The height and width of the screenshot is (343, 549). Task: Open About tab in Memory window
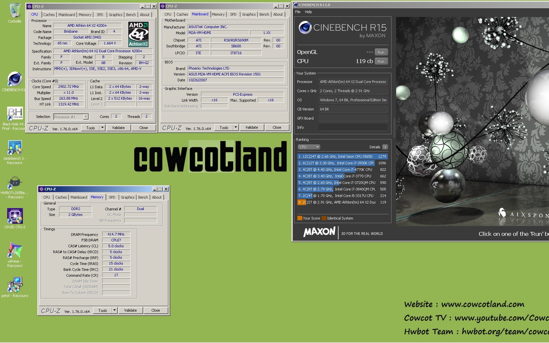tap(157, 197)
